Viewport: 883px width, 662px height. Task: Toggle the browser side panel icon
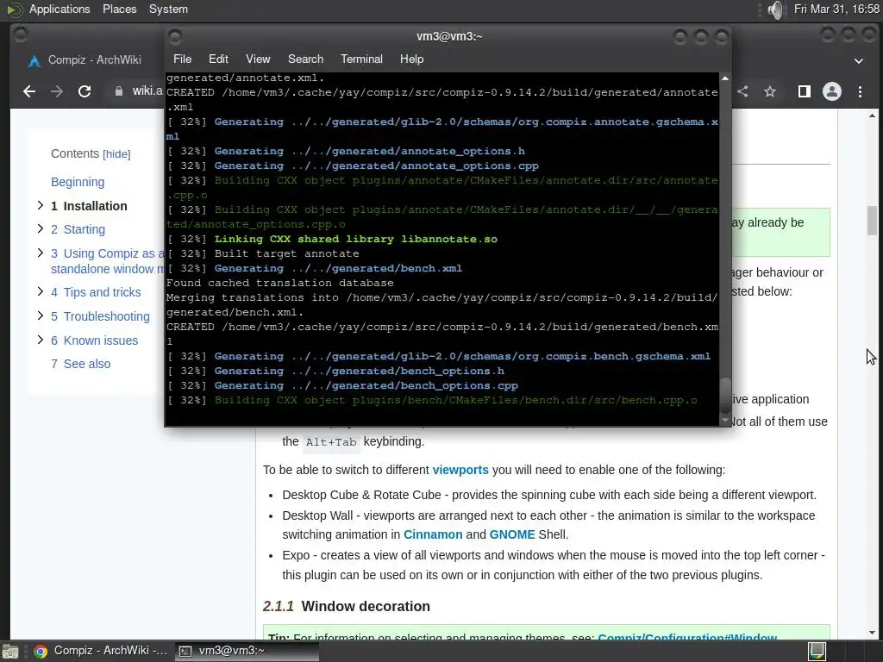click(805, 91)
